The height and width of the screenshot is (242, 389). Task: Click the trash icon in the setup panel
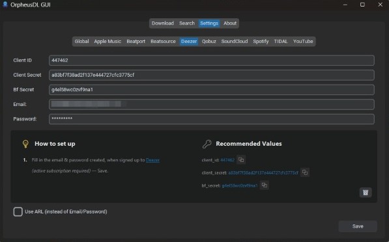(x=366, y=193)
